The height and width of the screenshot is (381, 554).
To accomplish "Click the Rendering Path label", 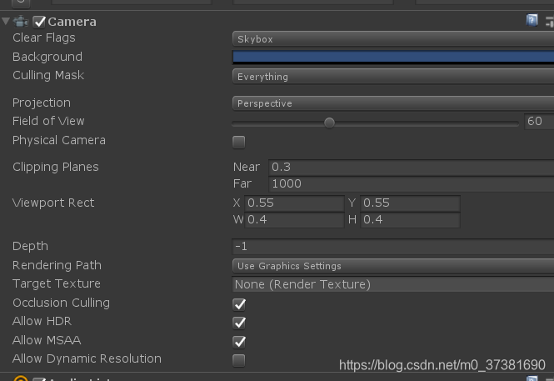I will pyautogui.click(x=57, y=265).
